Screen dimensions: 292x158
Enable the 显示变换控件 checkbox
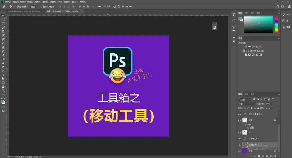coord(41,6)
